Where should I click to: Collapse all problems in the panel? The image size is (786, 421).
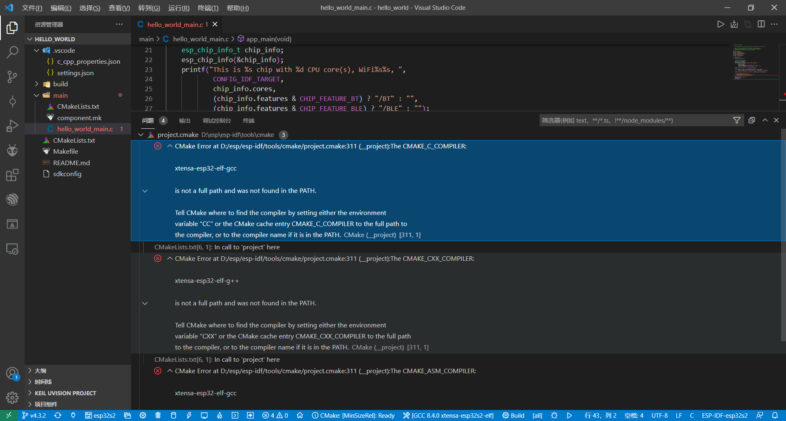(752, 120)
